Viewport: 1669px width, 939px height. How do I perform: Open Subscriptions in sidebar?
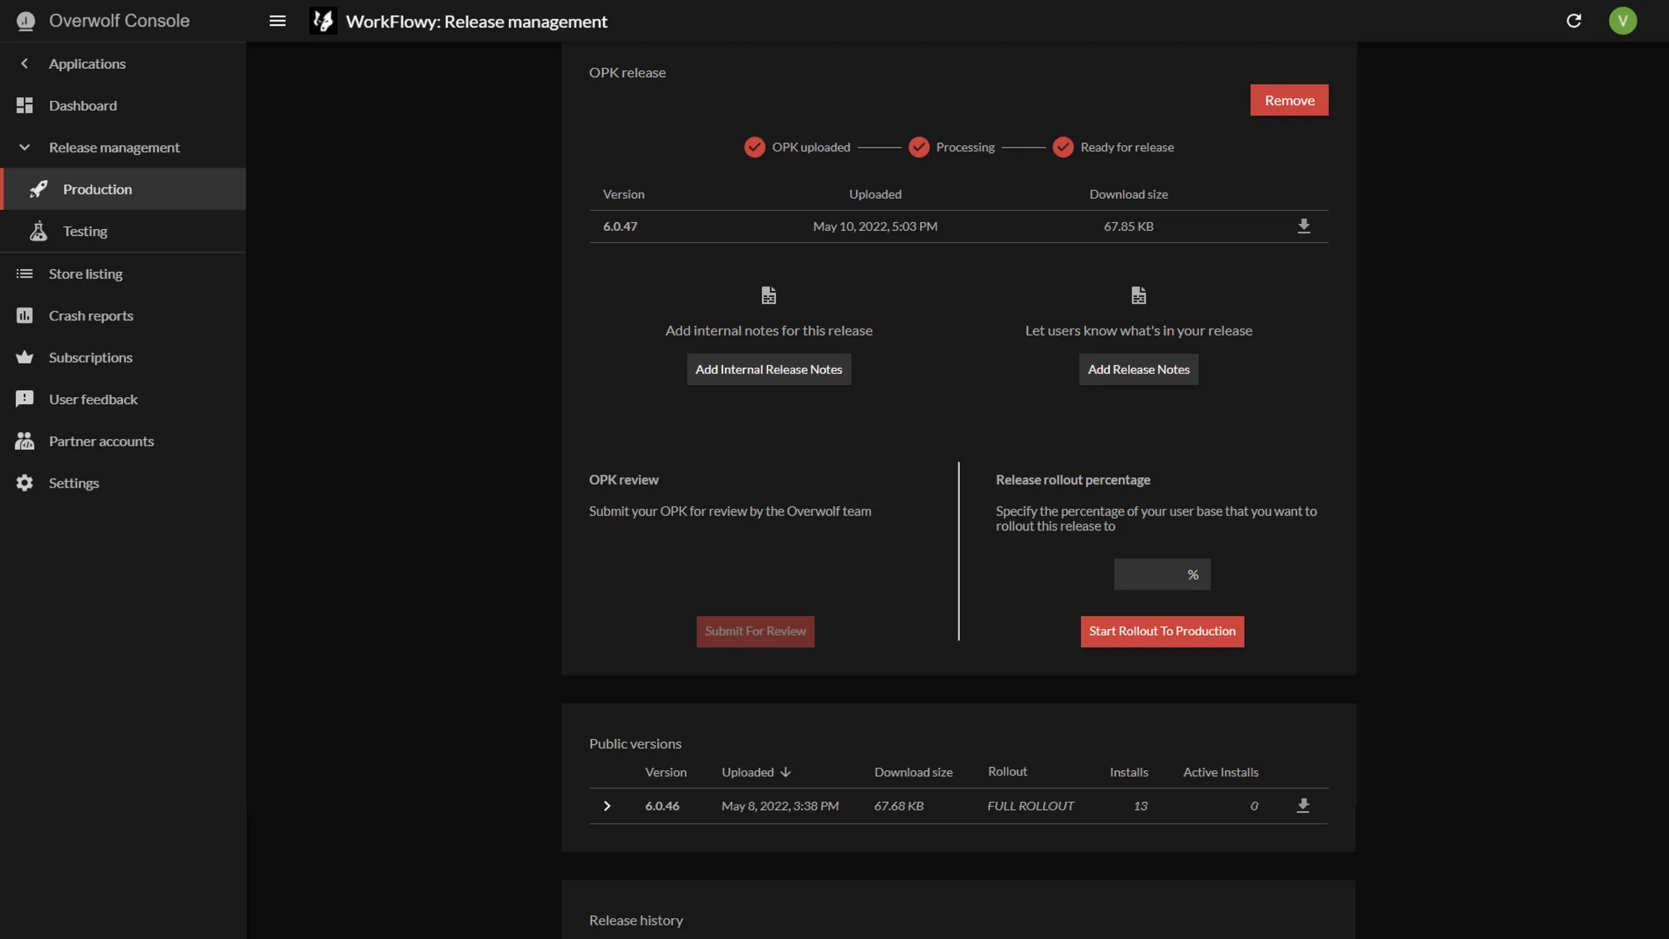click(x=123, y=357)
